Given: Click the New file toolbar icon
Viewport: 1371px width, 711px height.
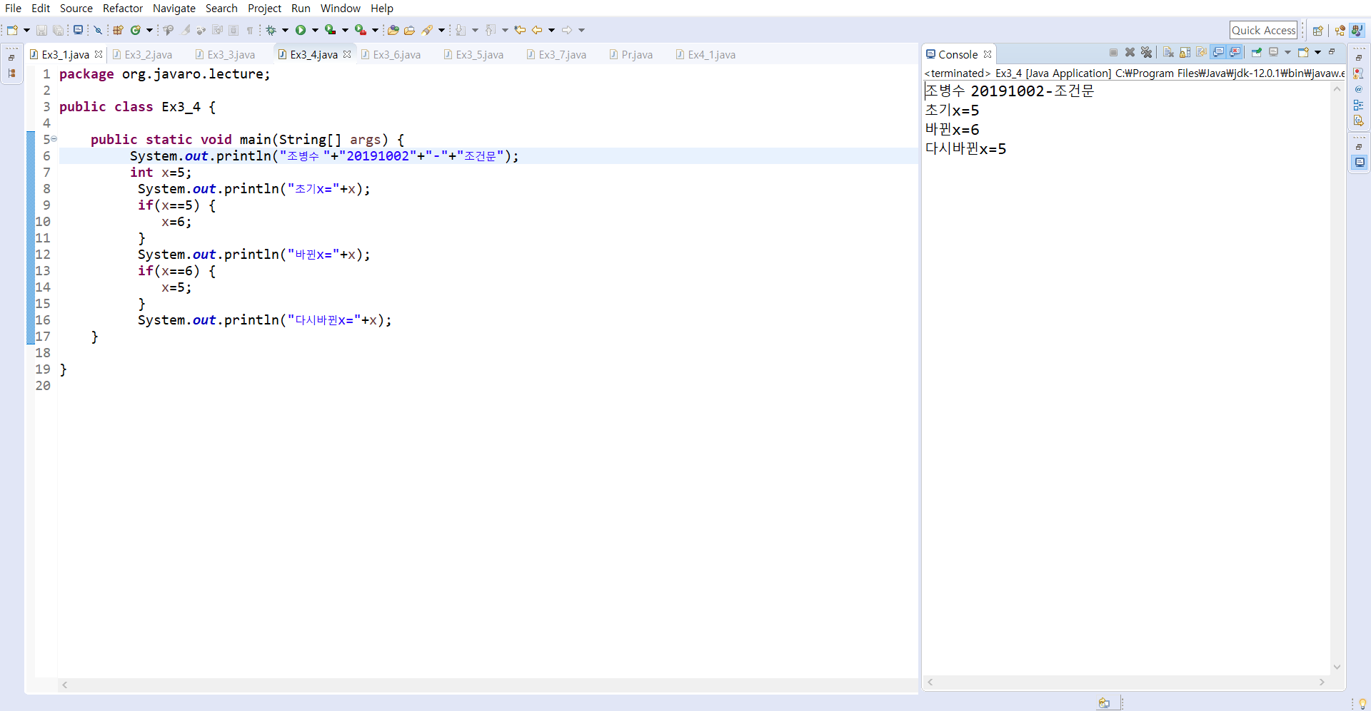Looking at the screenshot, I should click(x=12, y=30).
